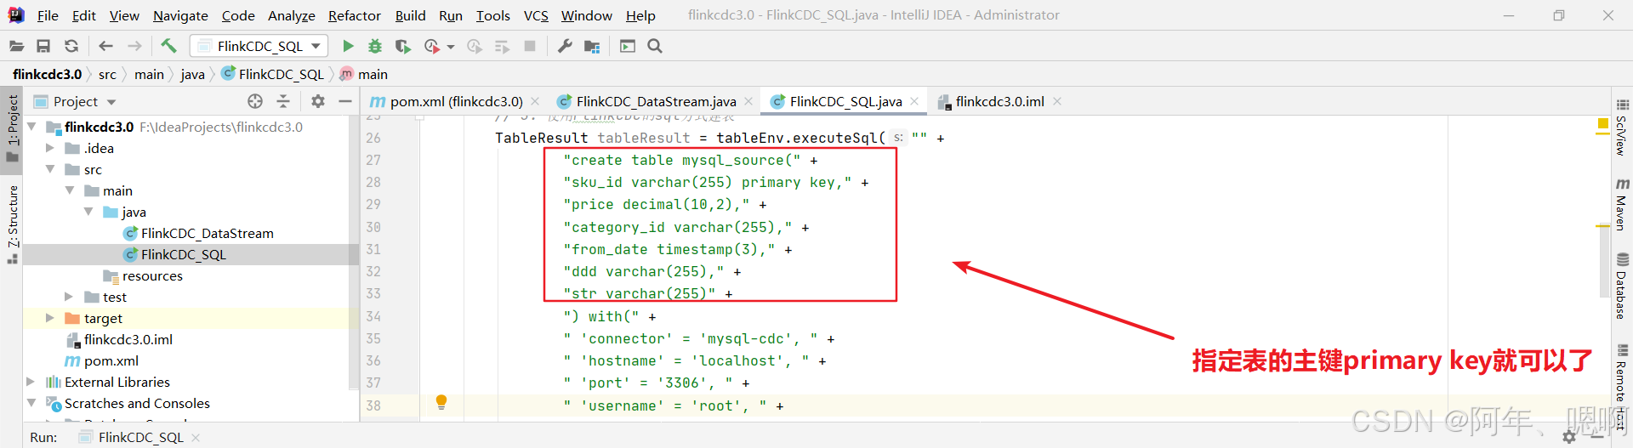Select FlinkCDC_DataStream class in project tree

pyautogui.click(x=199, y=233)
